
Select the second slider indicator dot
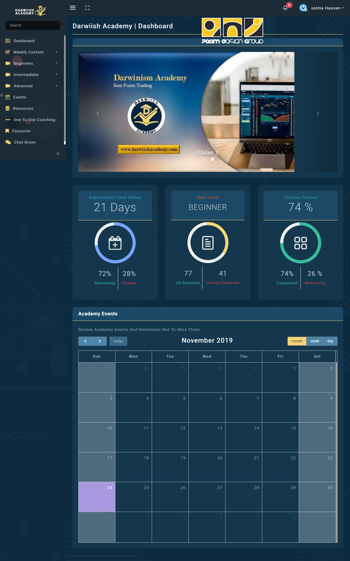tap(208, 159)
